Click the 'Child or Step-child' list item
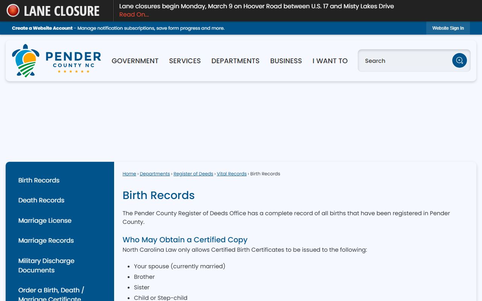 (160, 298)
